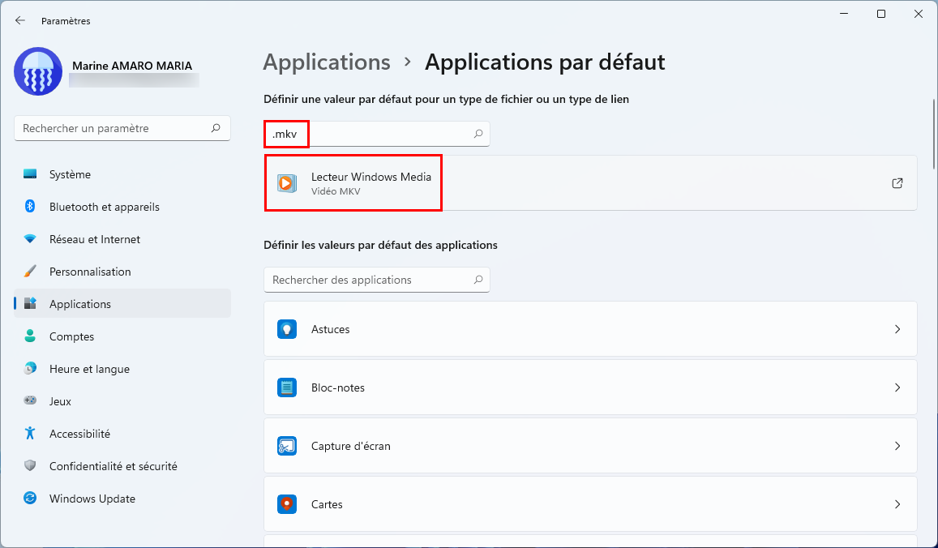
Task: Click the Windows Update refresh icon
Action: [30, 498]
